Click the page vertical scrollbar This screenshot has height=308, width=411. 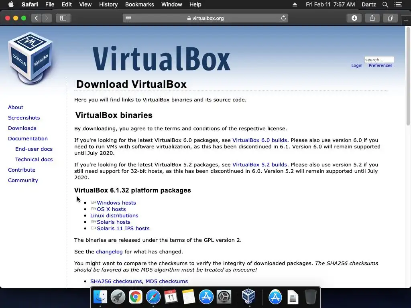click(x=408, y=76)
